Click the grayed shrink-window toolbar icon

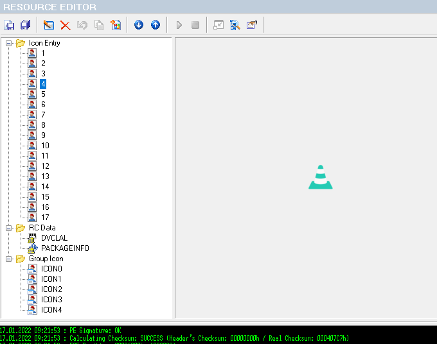[x=219, y=25]
